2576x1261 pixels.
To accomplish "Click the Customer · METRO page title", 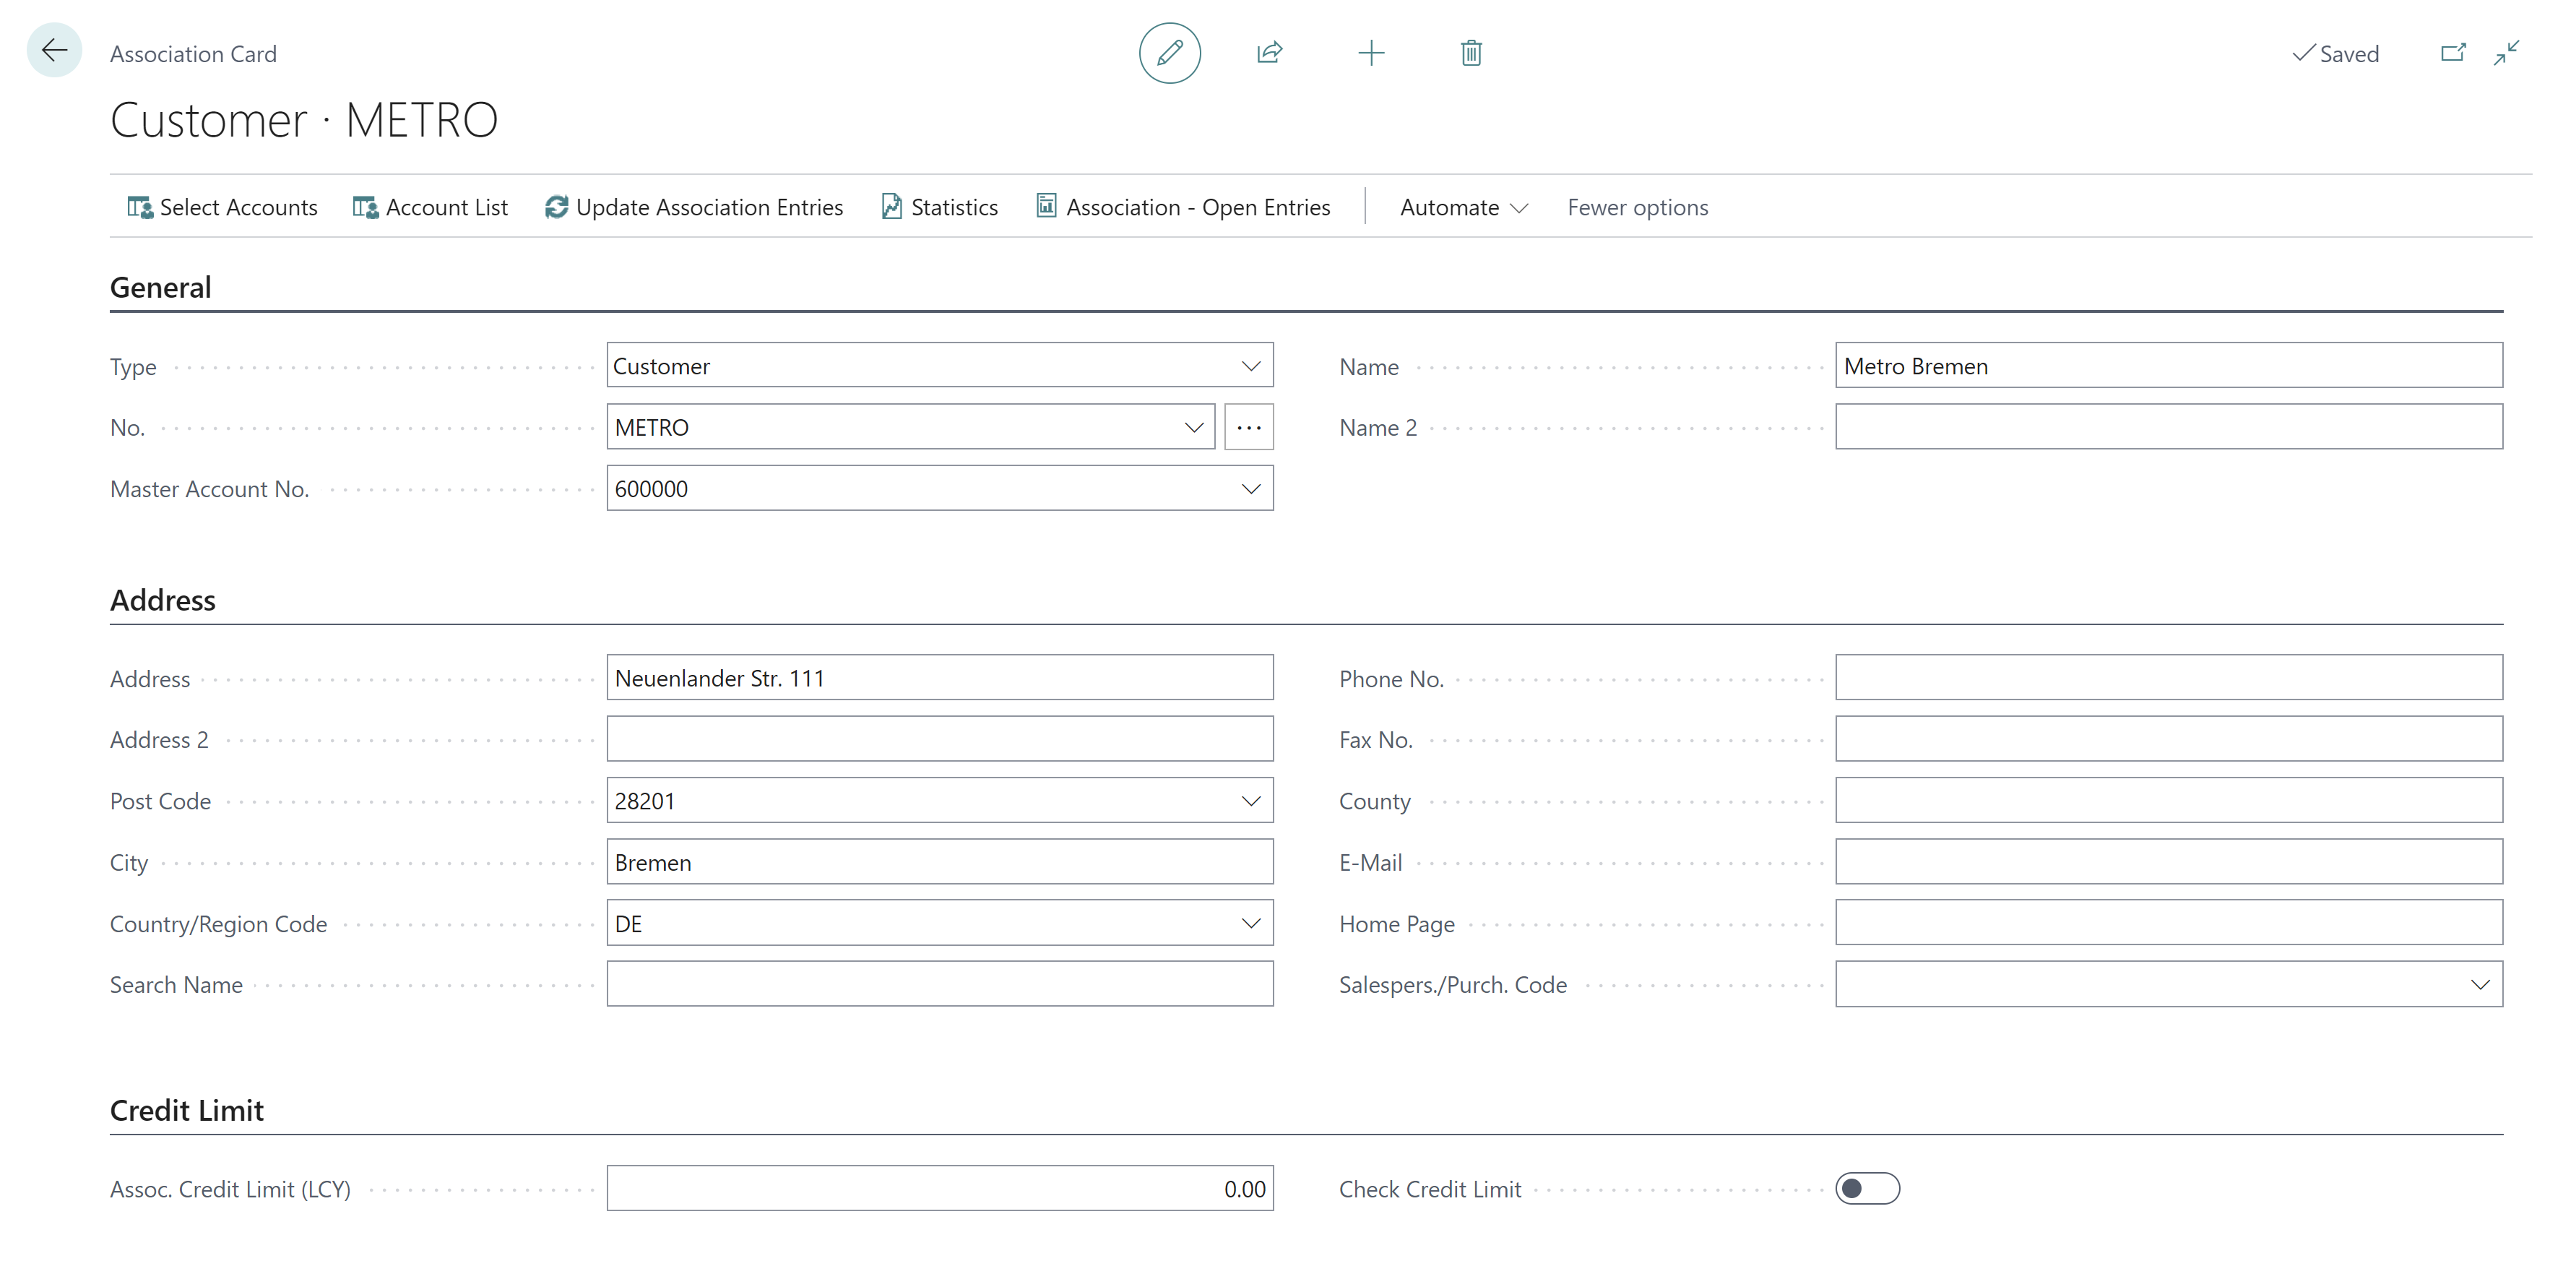I will tap(304, 120).
